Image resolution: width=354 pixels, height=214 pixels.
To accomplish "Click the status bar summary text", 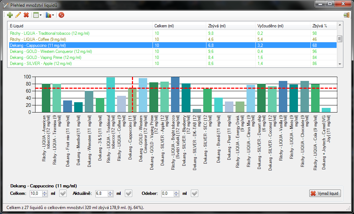I will 75,208.
